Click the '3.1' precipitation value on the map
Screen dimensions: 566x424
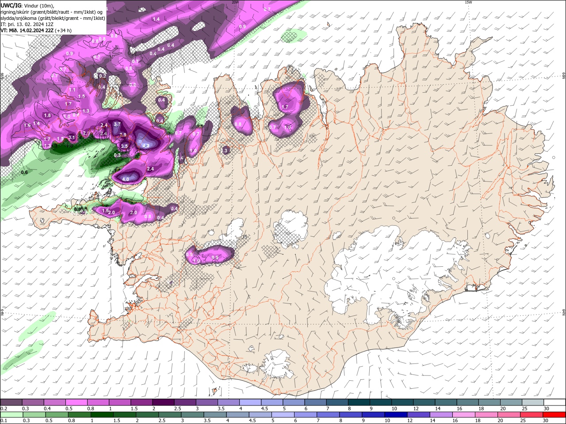72,137
